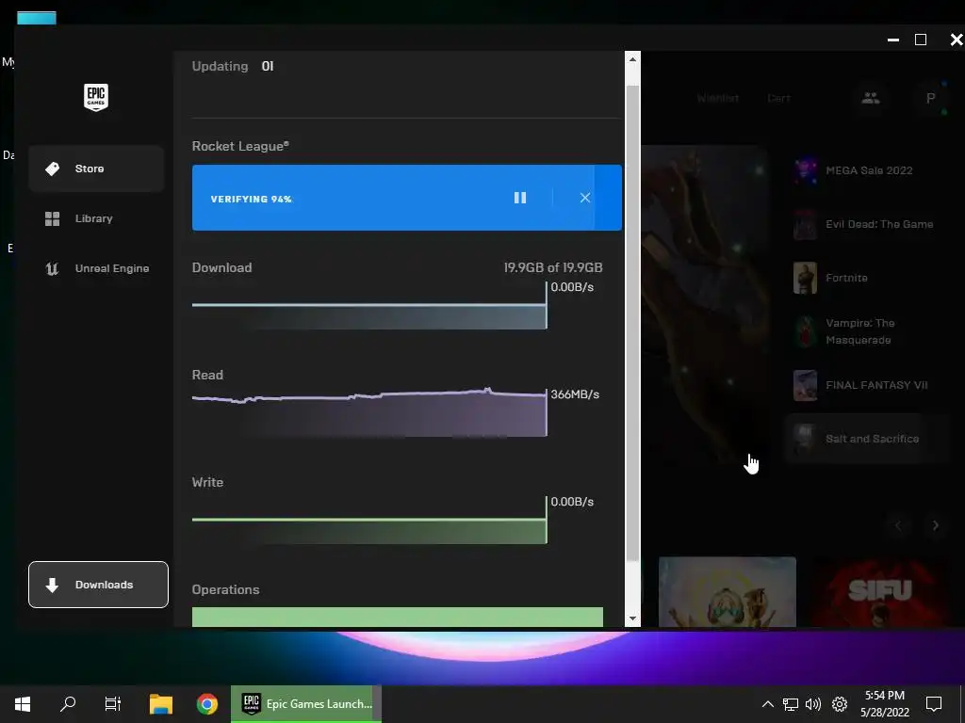The width and height of the screenshot is (965, 723).
Task: Select Fortnite in featured list
Action: 867,278
